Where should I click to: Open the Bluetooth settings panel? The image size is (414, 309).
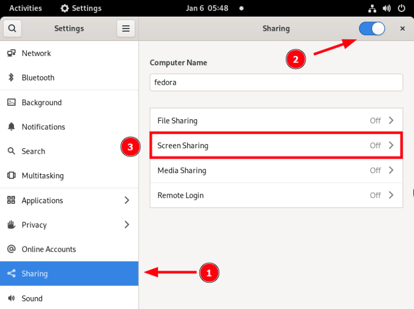[x=69, y=77]
